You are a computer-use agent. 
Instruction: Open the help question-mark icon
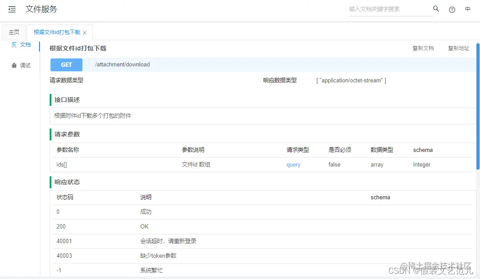pos(452,10)
